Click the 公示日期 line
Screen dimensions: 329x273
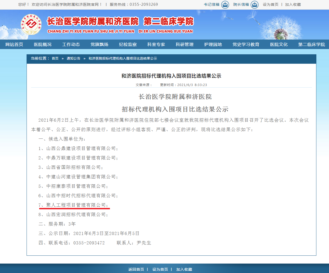tap(89, 233)
